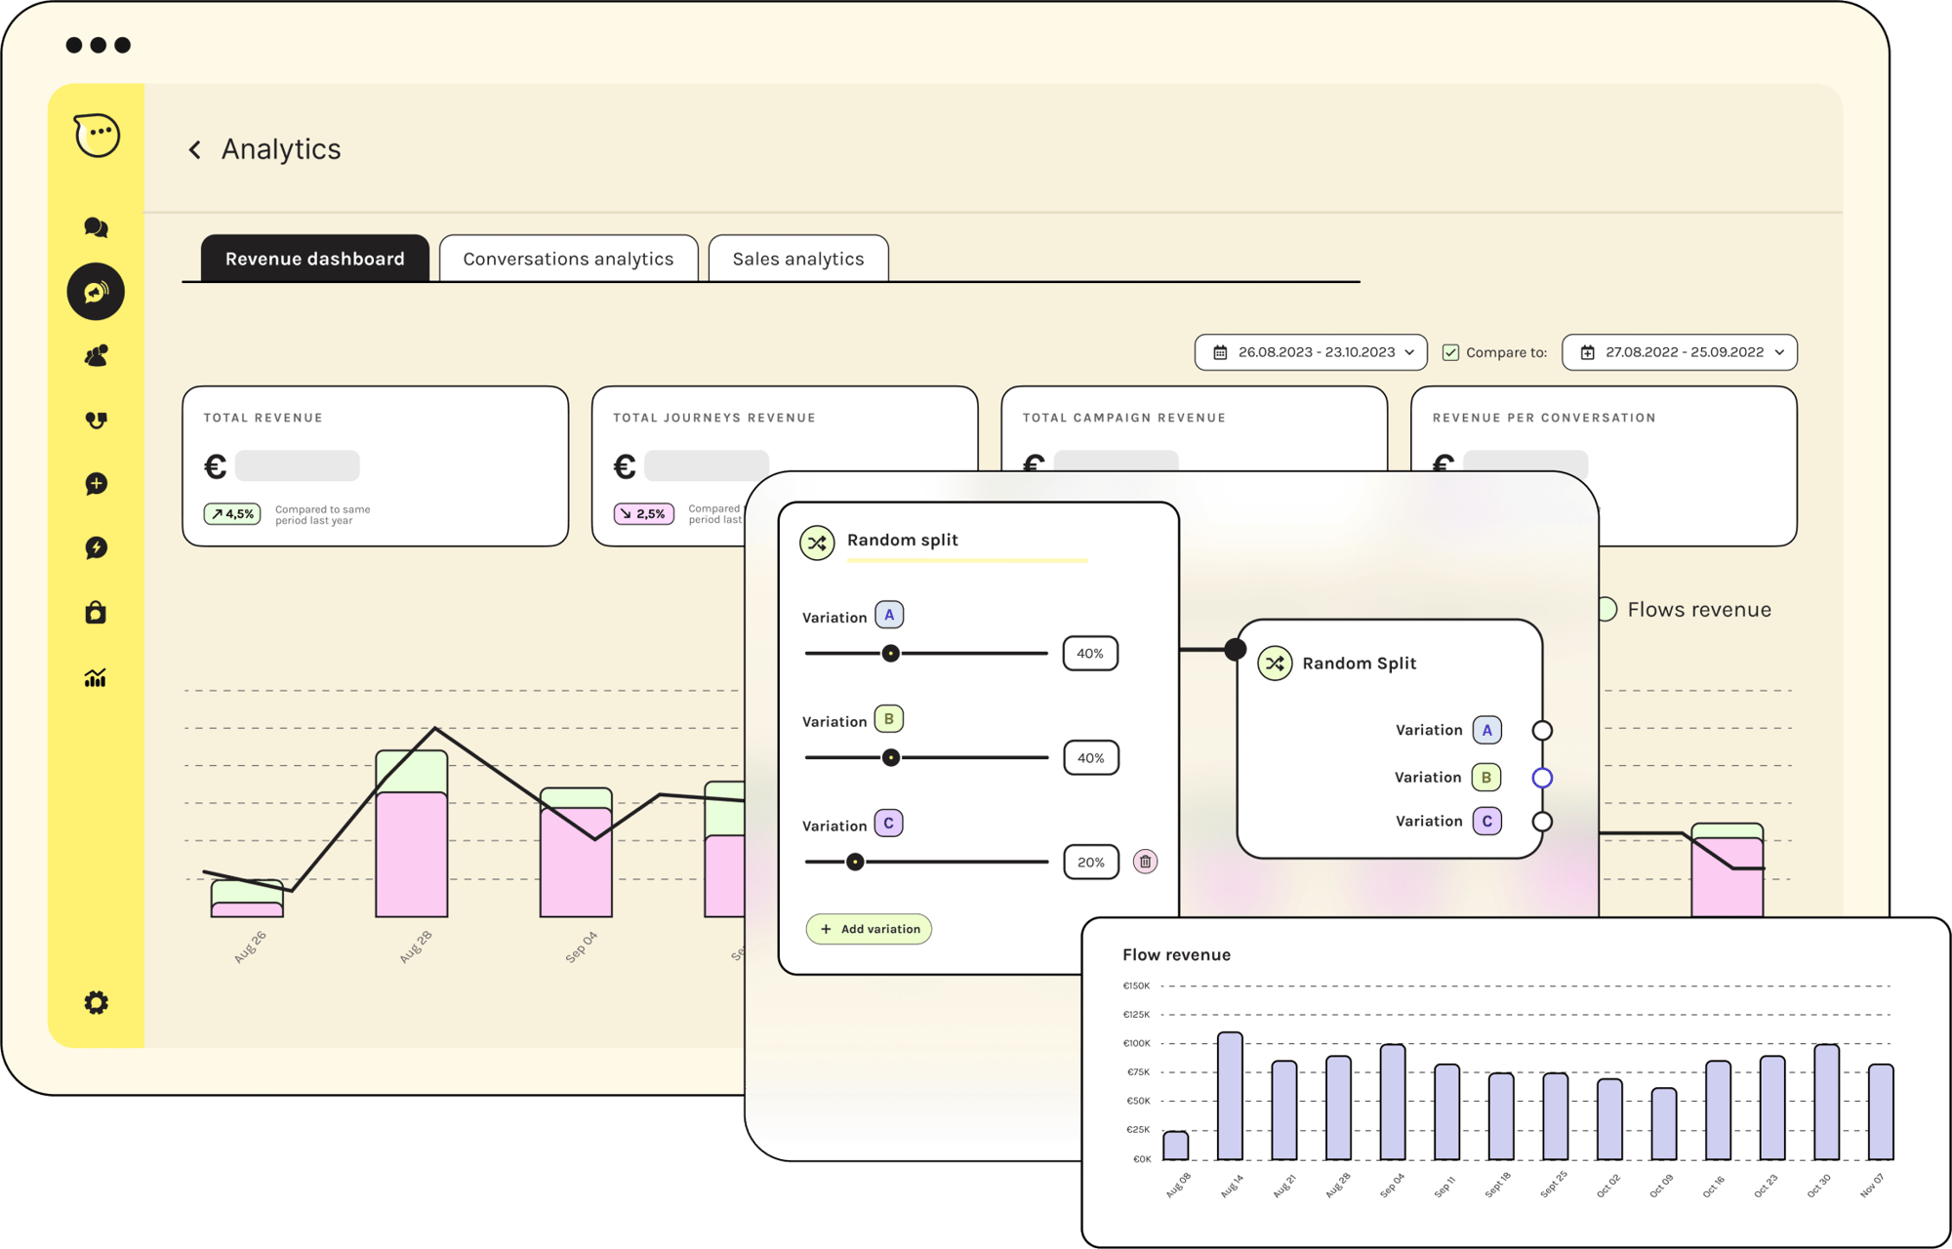The width and height of the screenshot is (1952, 1249).
Task: Click the Variation B 40% percentage field
Action: tap(1090, 758)
